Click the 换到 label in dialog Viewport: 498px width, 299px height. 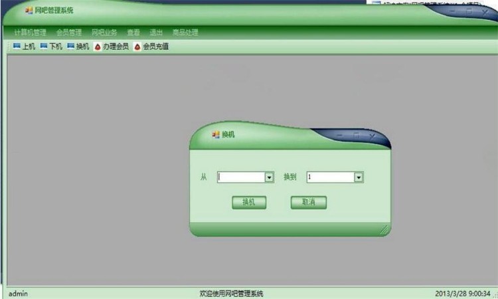click(290, 177)
